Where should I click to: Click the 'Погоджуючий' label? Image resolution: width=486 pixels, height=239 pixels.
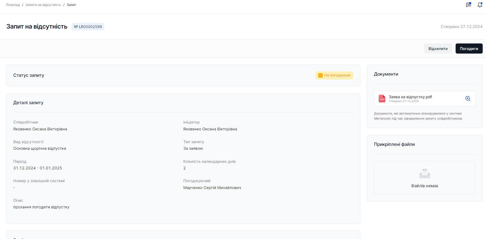(197, 181)
